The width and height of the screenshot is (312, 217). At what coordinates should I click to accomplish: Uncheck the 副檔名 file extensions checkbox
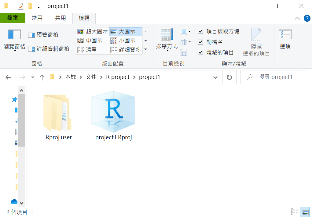[x=200, y=42]
